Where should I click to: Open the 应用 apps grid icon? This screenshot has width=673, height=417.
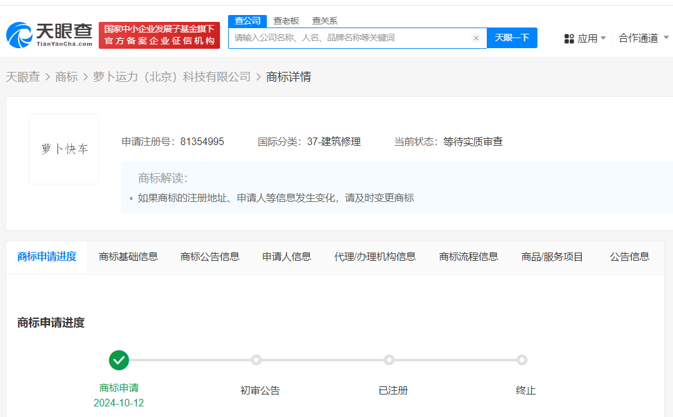click(x=569, y=38)
